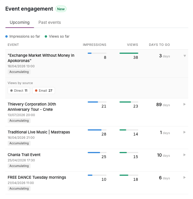193x199 pixels.
Task: Click date 18/04/2026 13:00
Action: click(21, 66)
